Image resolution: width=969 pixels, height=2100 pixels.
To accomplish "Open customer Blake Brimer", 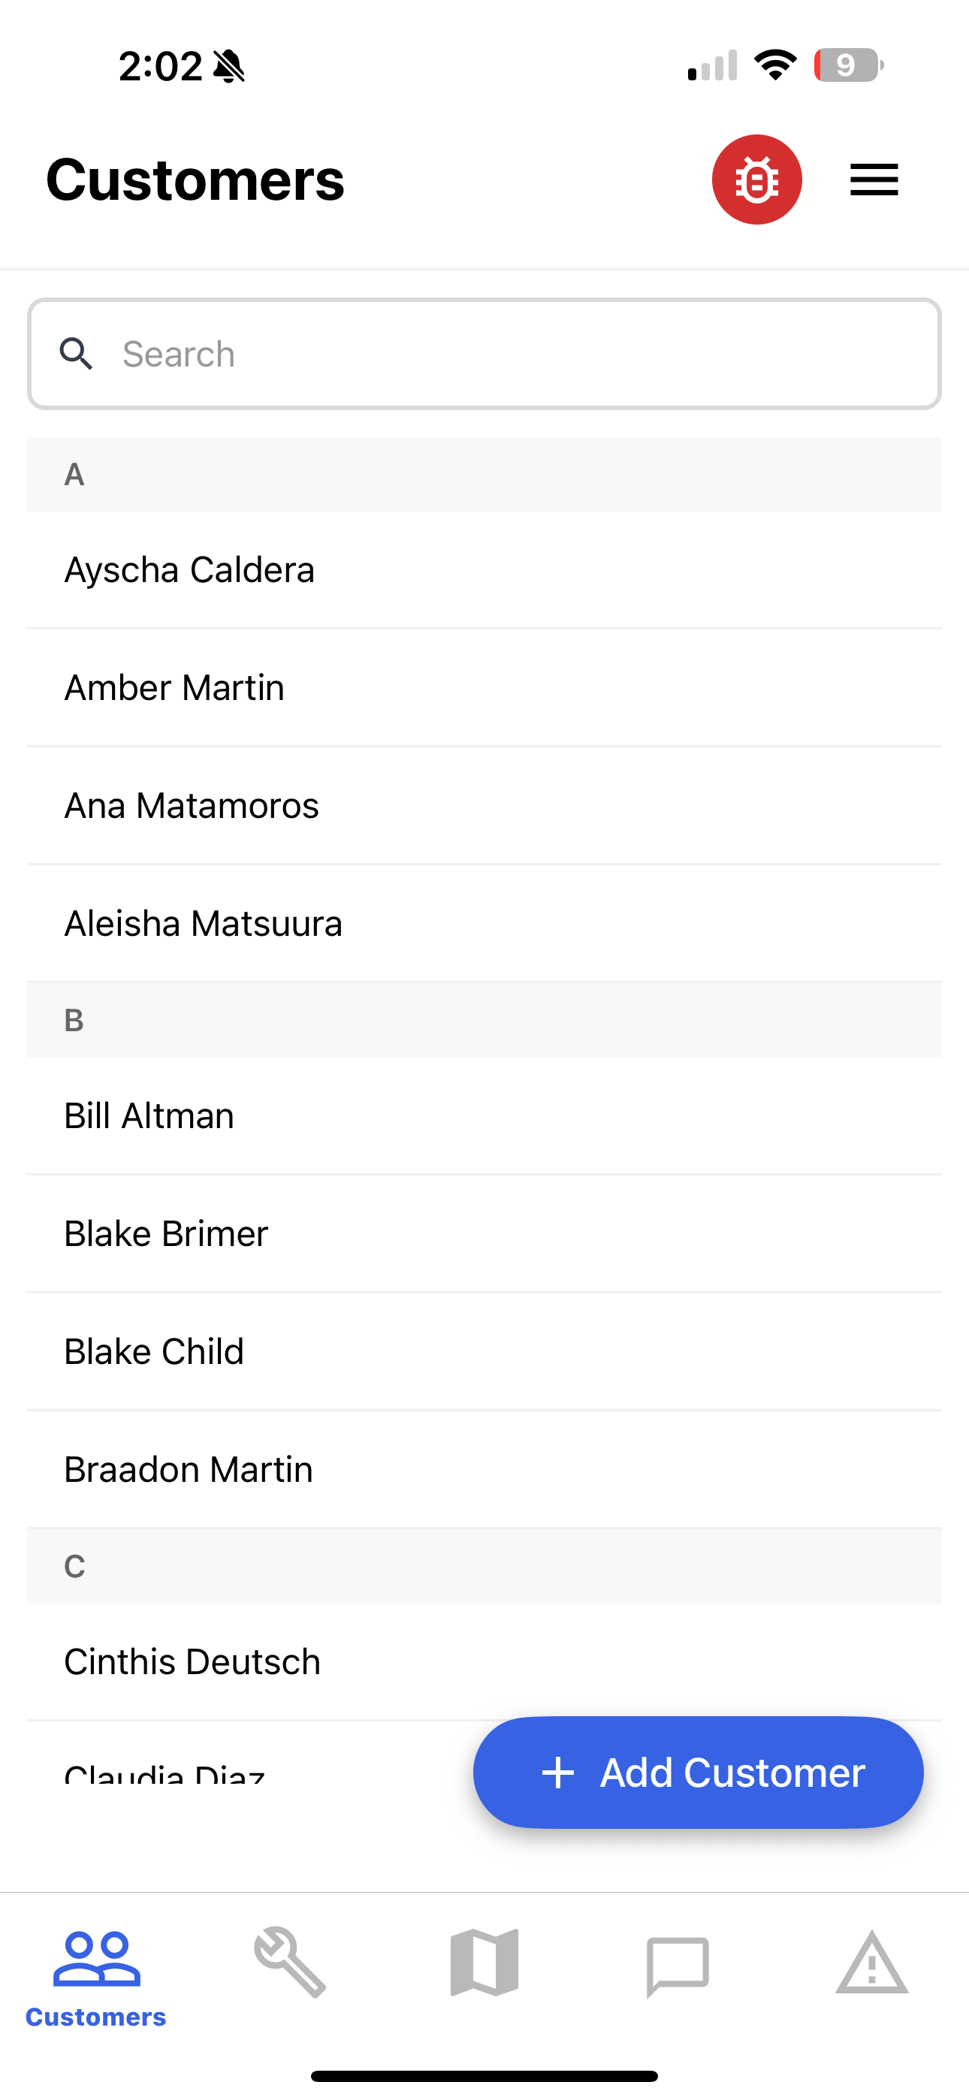I will pyautogui.click(x=167, y=1234).
